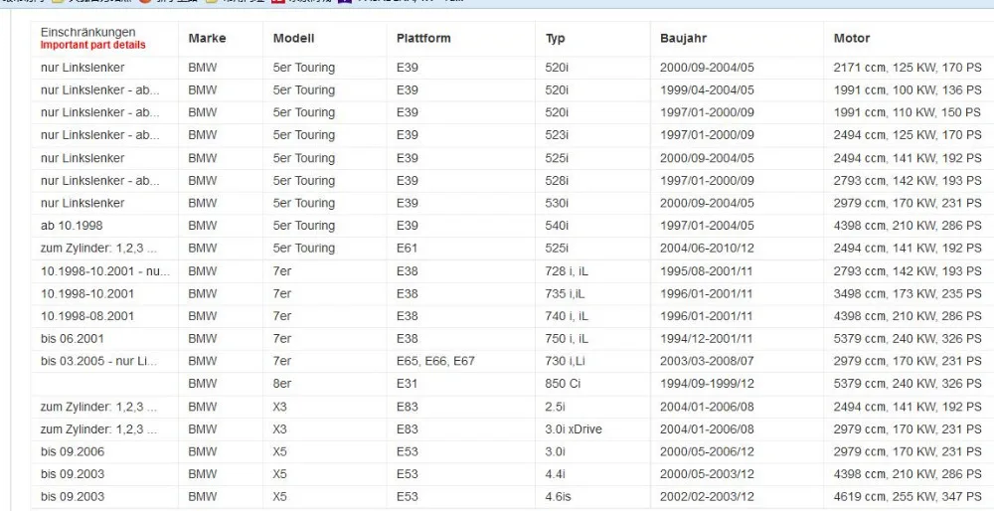Select the 530i type cell
The image size is (994, 511).
tap(557, 203)
